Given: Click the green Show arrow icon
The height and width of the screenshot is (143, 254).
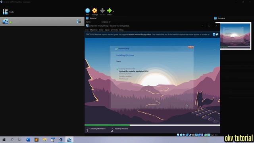Looking at the screenshot, I should 109,11.
